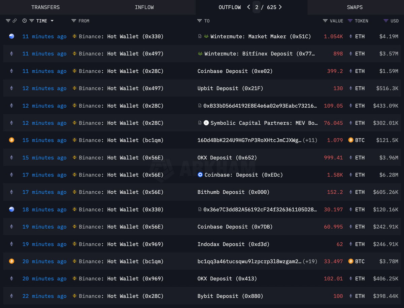The height and width of the screenshot is (308, 404).
Task: Click the 1.58K ETH value
Action: point(335,175)
